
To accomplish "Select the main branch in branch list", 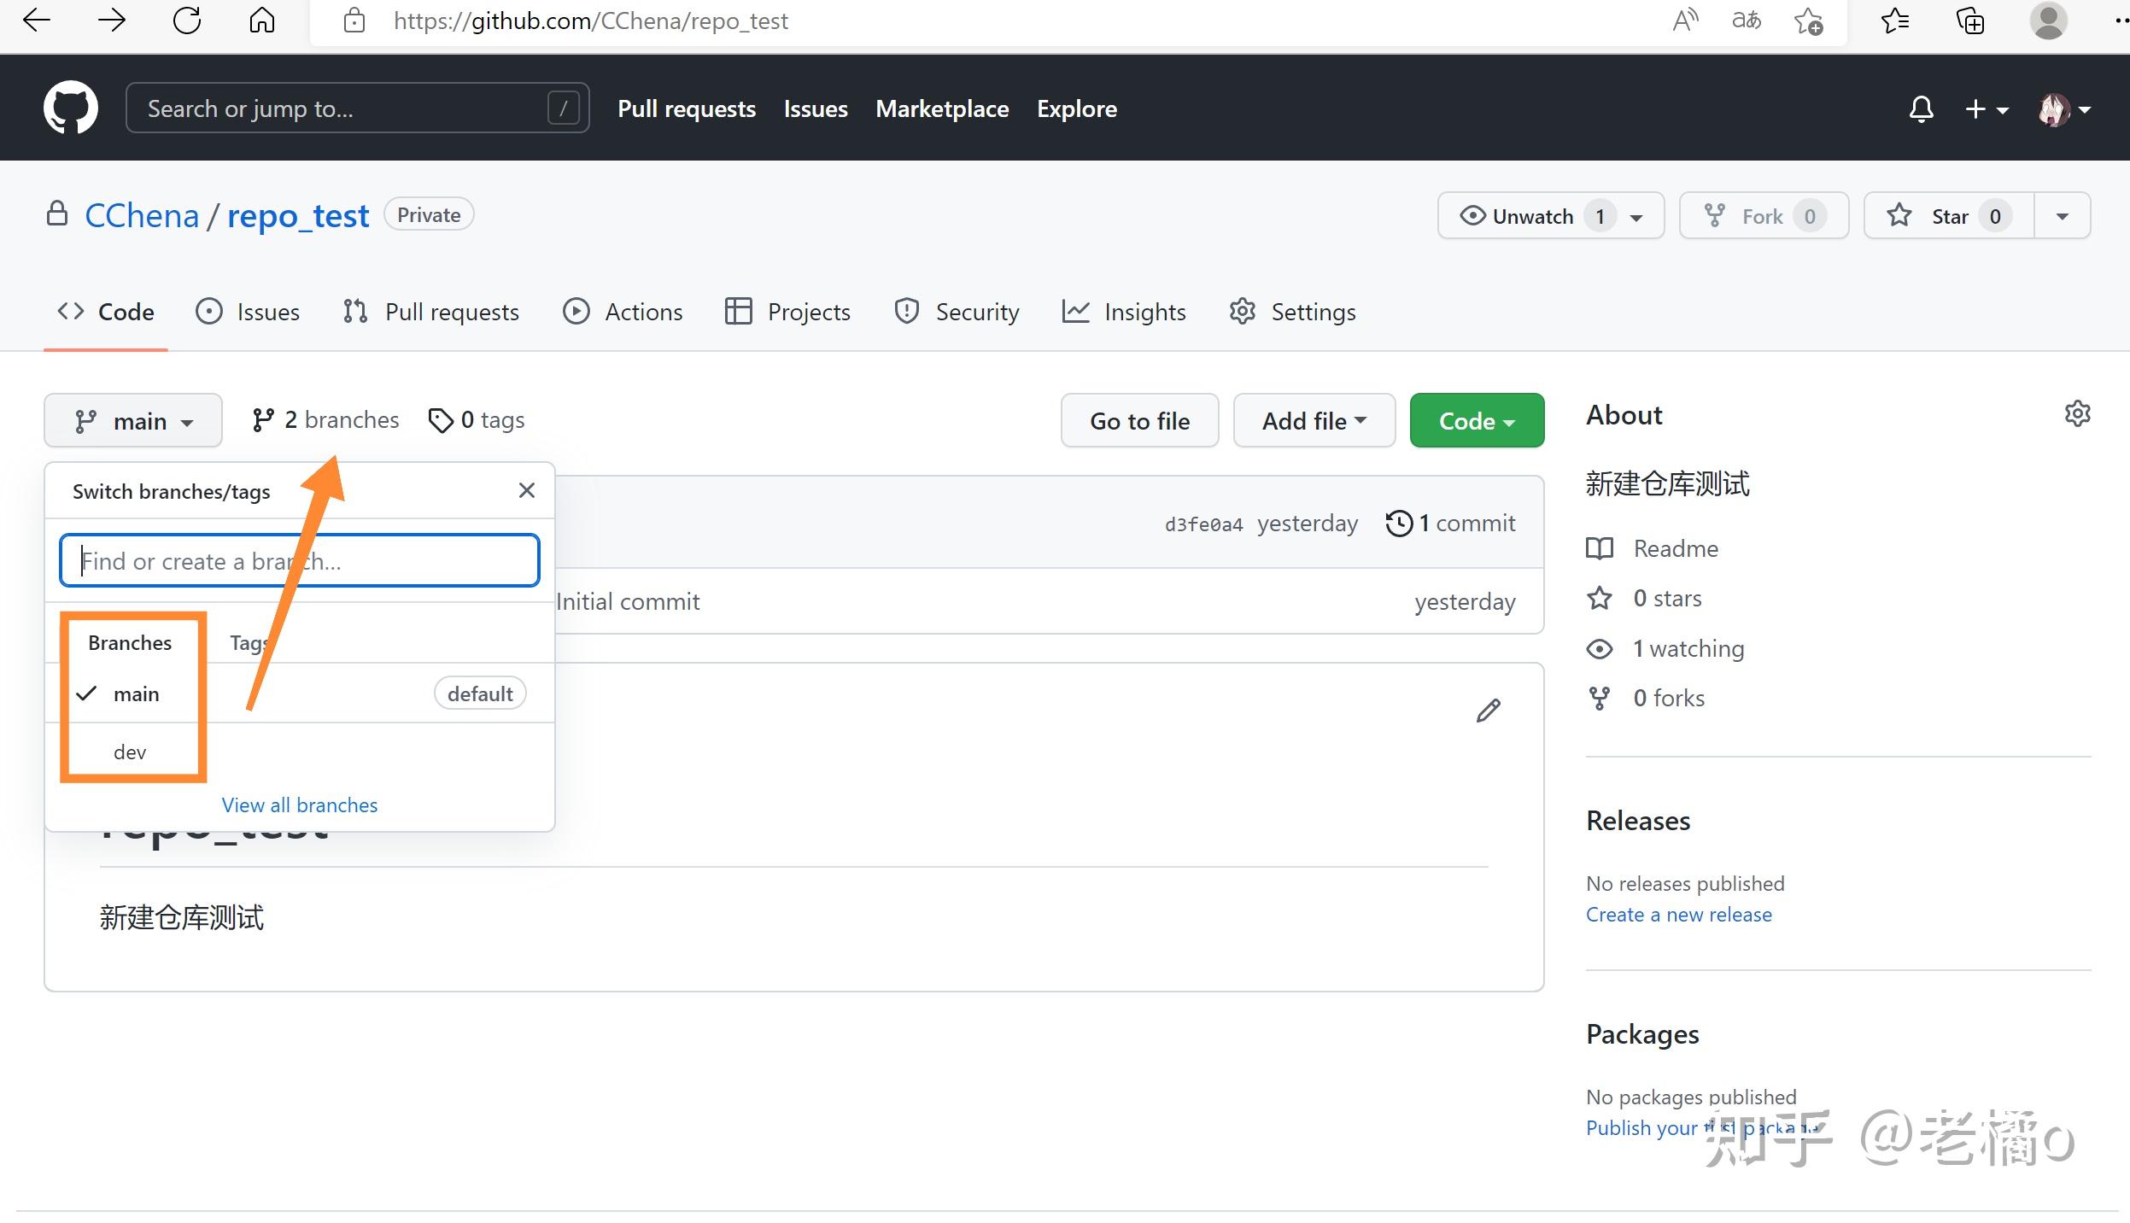I will click(137, 693).
